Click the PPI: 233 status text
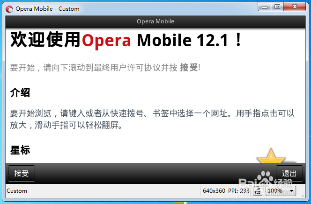This screenshot has height=204, width=311. 238,191
